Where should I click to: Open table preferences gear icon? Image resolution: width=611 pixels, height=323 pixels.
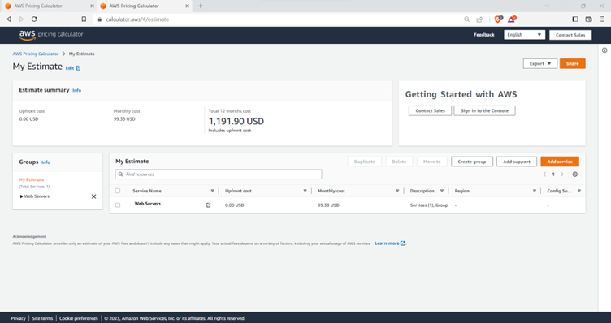(574, 174)
